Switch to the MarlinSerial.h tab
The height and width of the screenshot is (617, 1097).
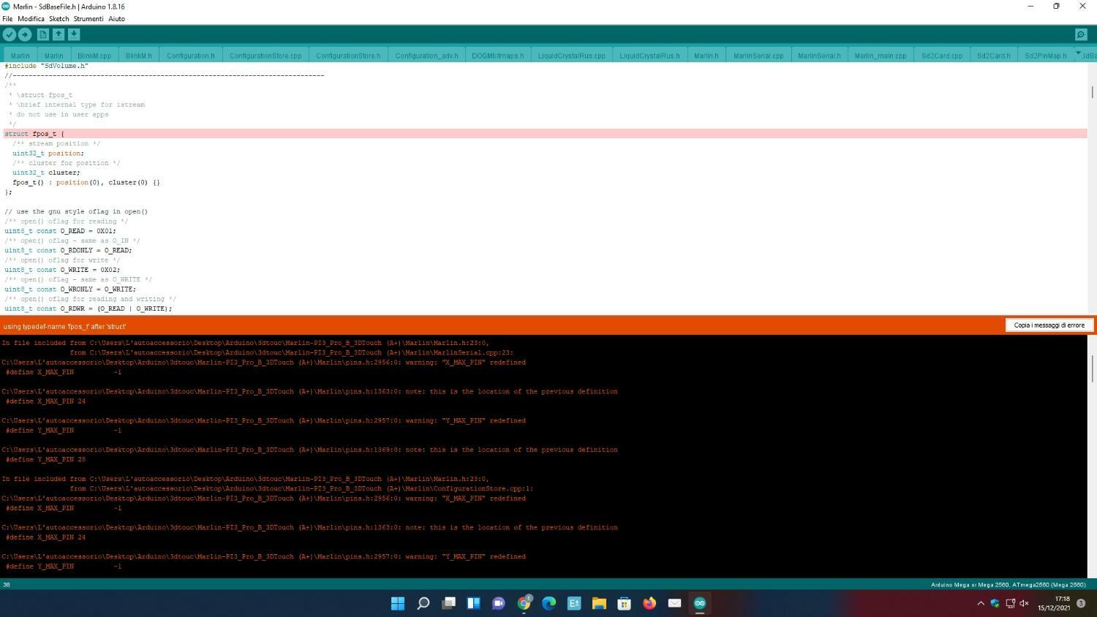pyautogui.click(x=819, y=56)
